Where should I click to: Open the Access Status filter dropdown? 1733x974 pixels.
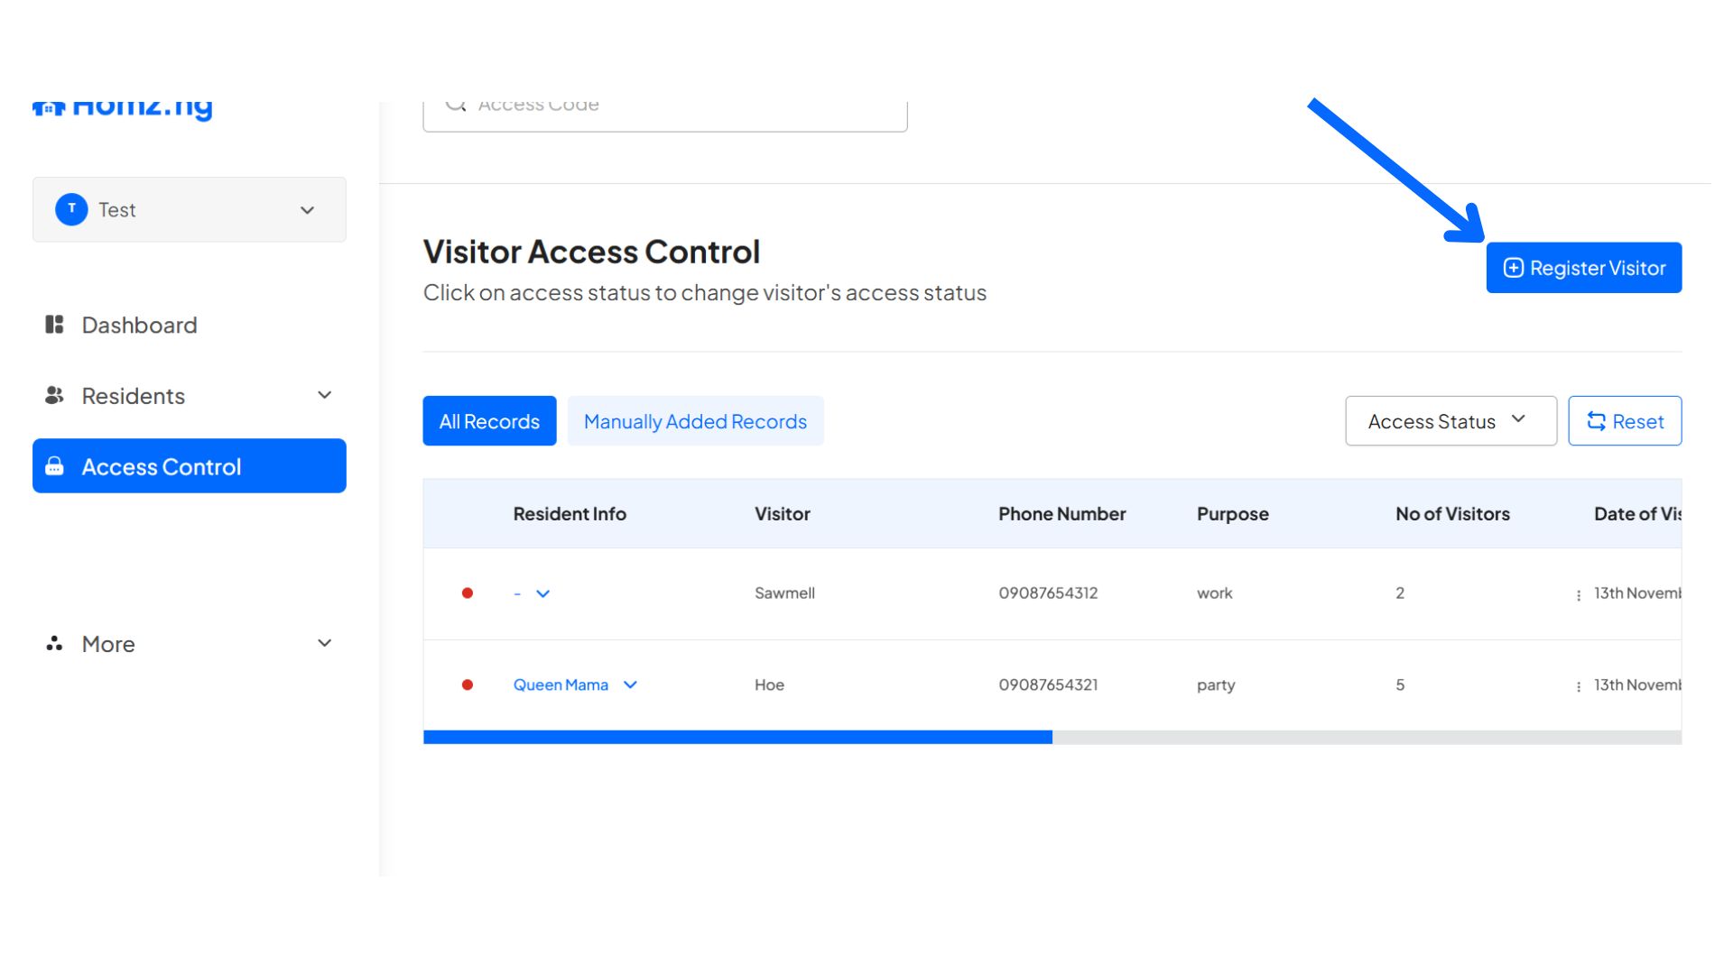click(1450, 420)
